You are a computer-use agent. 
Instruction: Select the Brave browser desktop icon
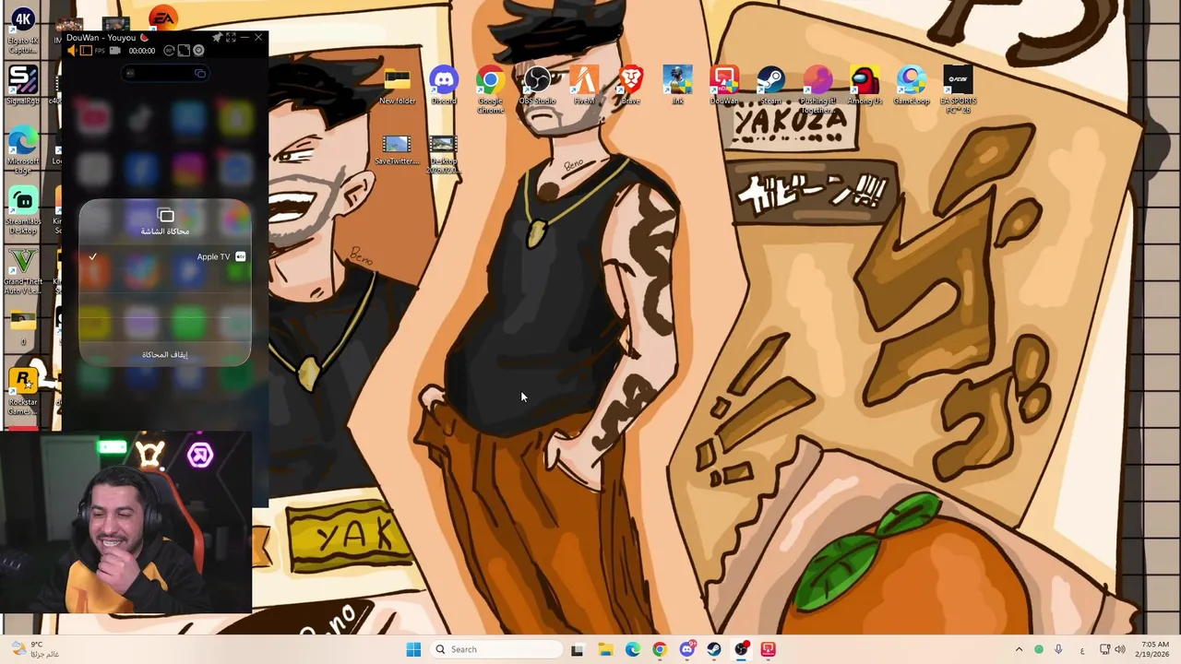click(x=631, y=85)
